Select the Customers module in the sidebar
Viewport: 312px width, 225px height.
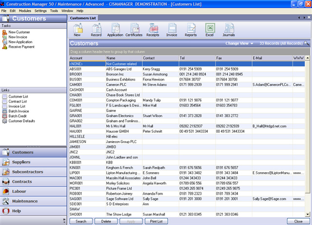tap(33, 152)
